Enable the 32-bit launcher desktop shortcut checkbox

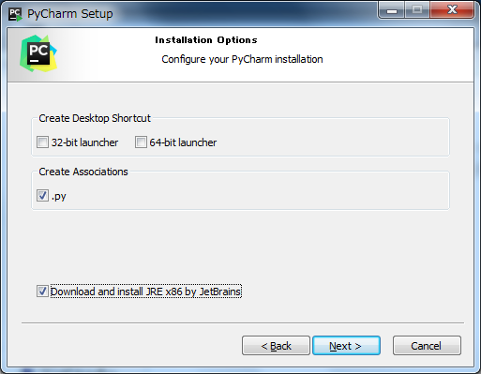42,142
